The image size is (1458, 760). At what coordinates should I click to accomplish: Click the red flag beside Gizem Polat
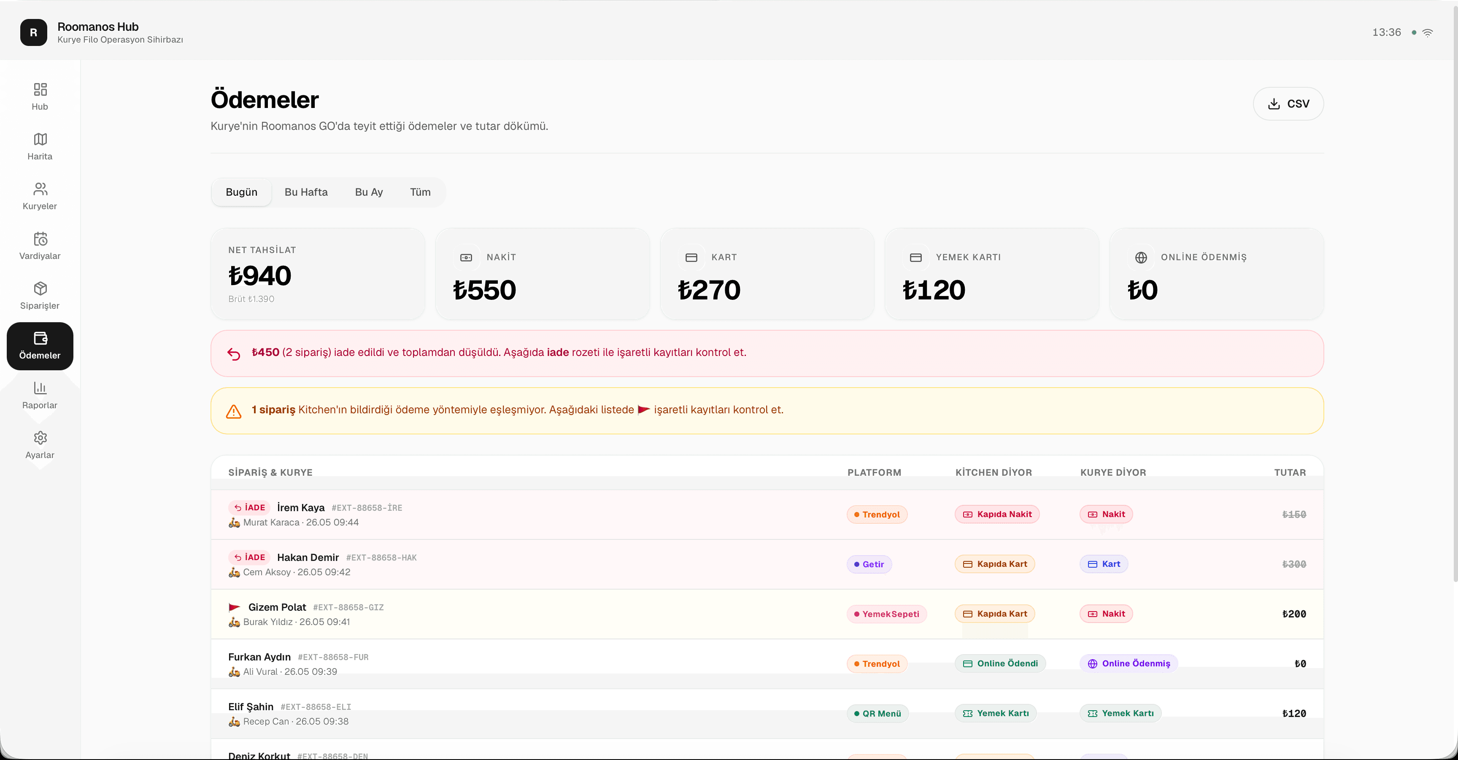click(234, 607)
